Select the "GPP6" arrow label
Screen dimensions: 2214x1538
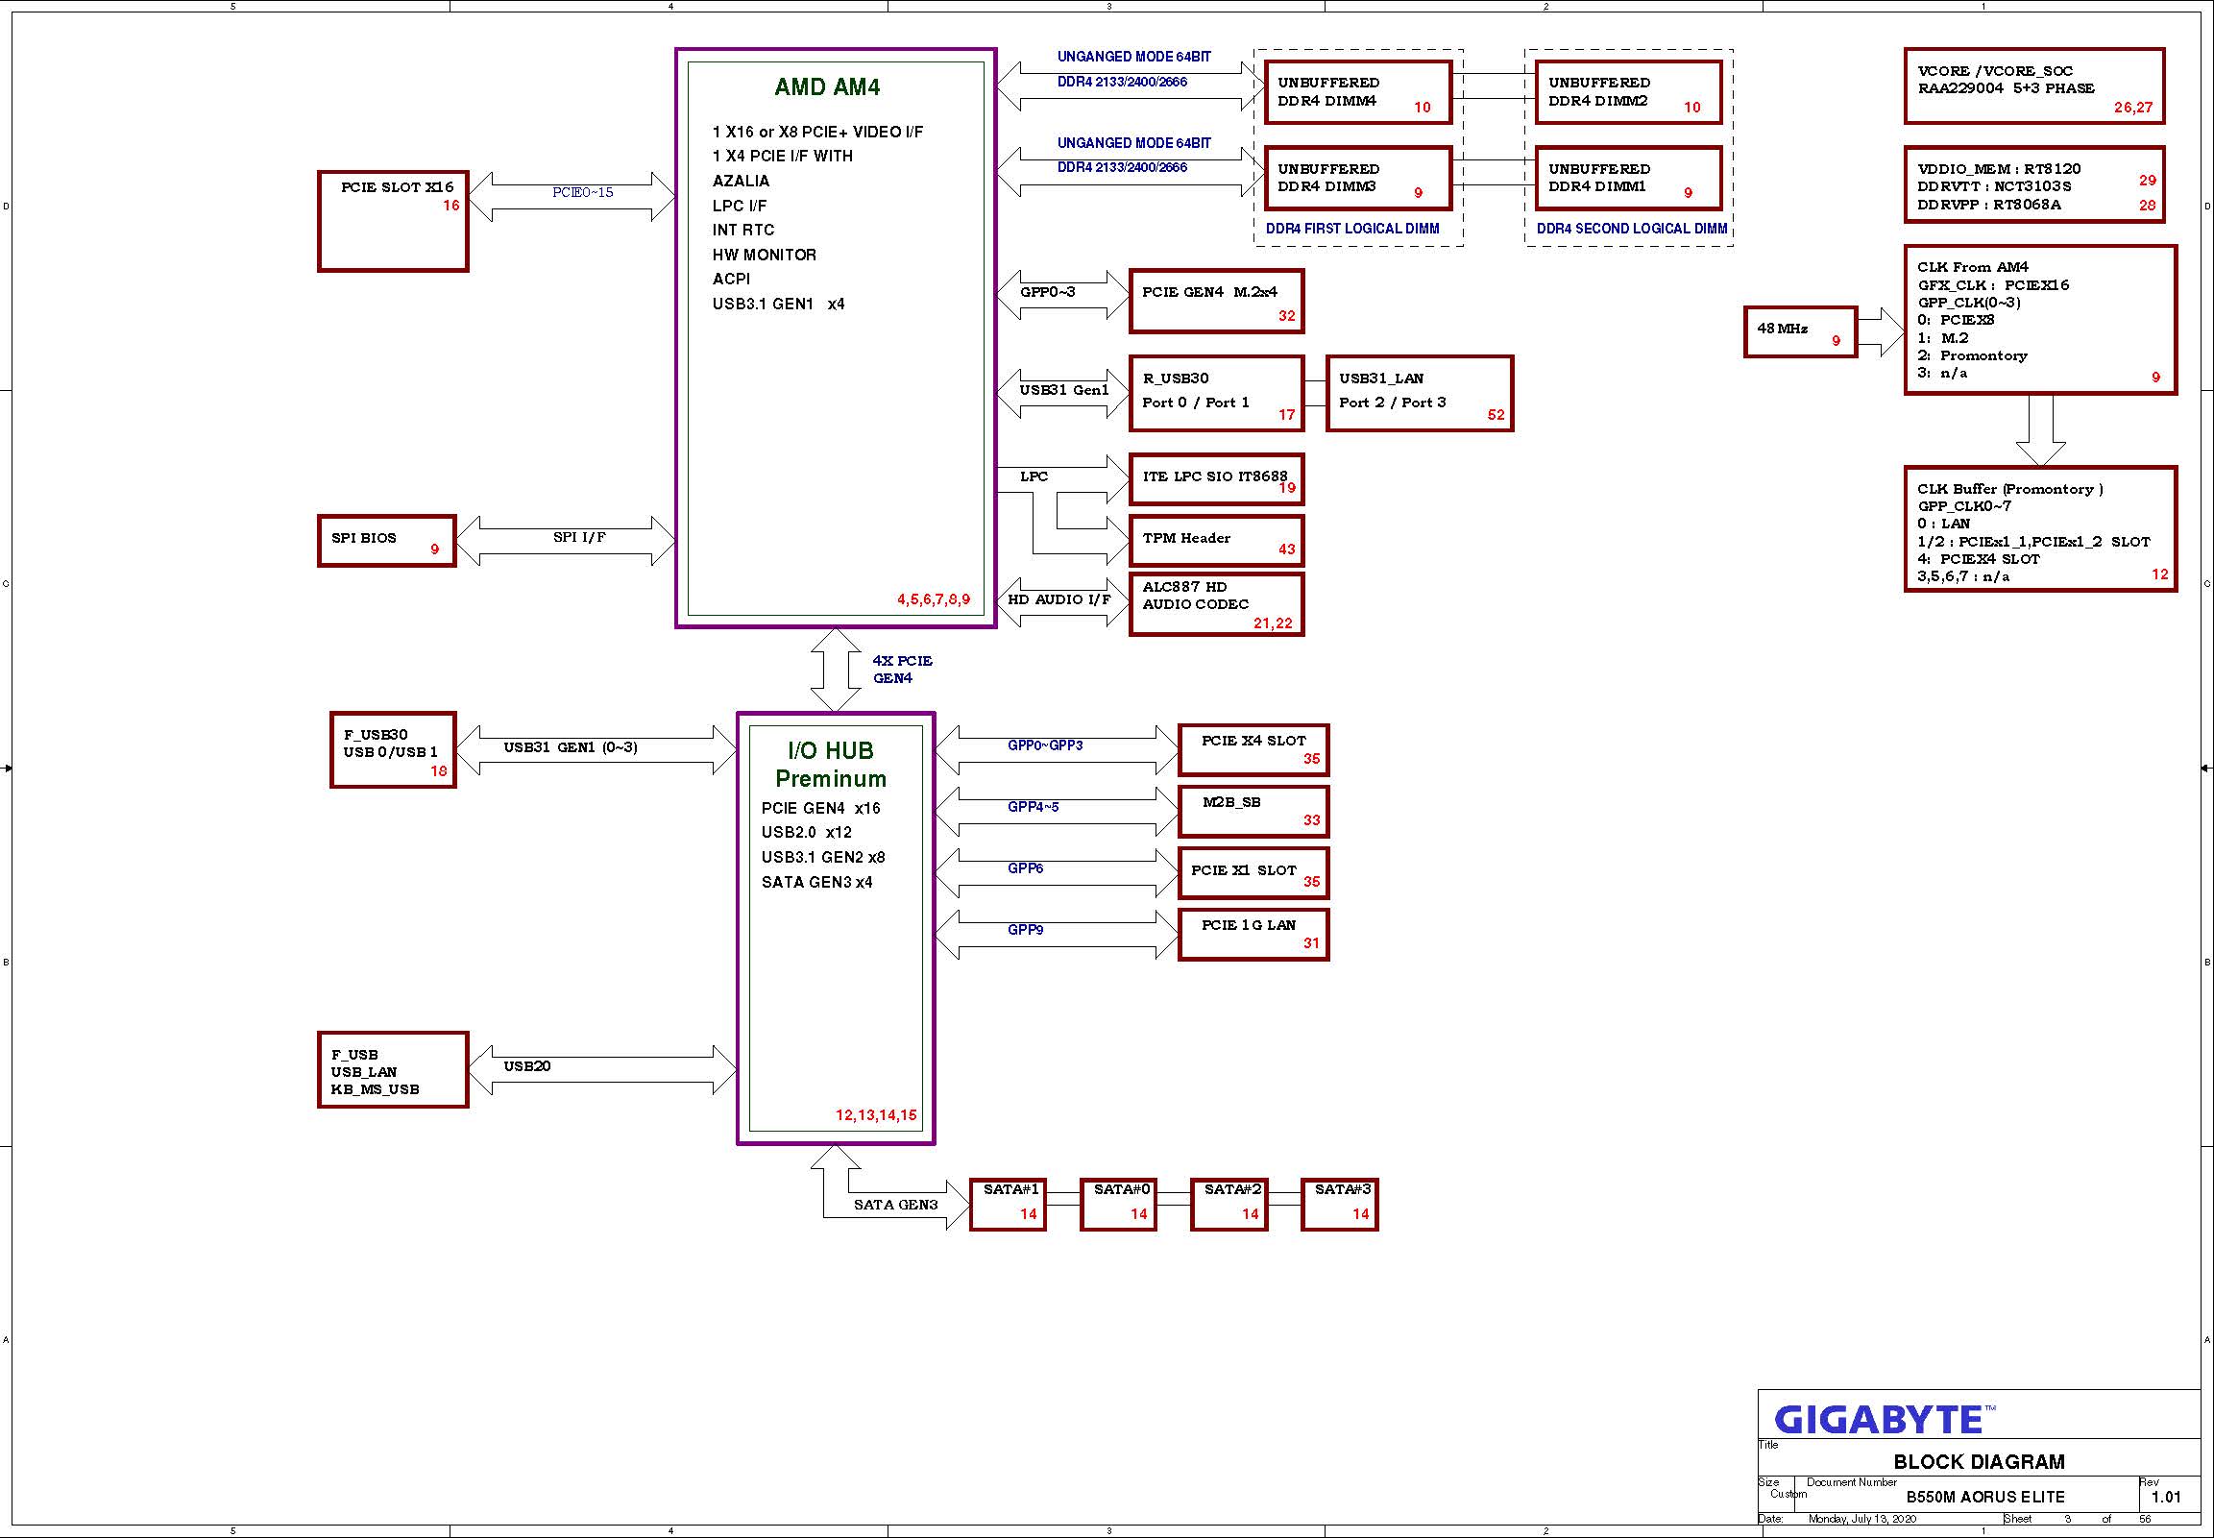click(1025, 869)
